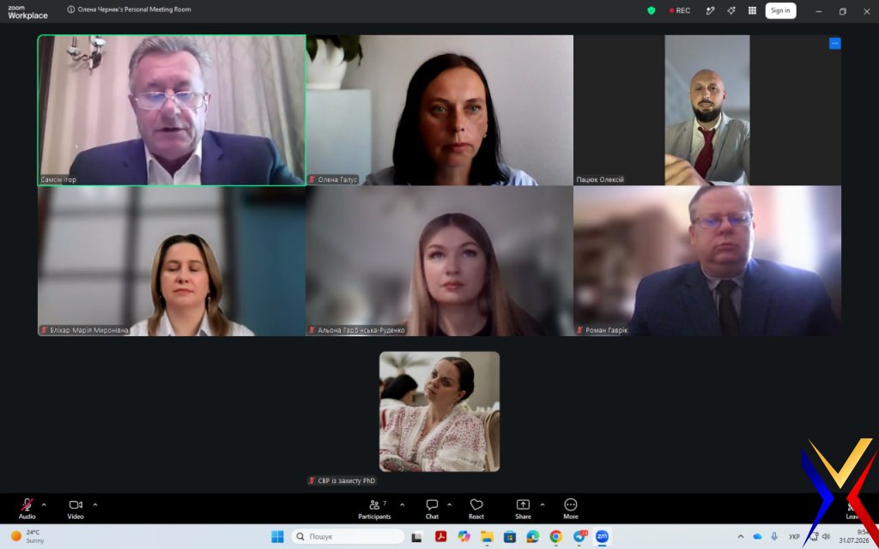
Task: Open the weather widget 24°C Sunny
Action: pyautogui.click(x=28, y=537)
